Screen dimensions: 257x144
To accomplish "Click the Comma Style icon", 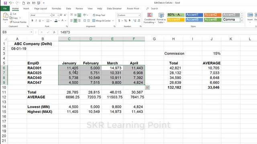I will pos(129,20).
